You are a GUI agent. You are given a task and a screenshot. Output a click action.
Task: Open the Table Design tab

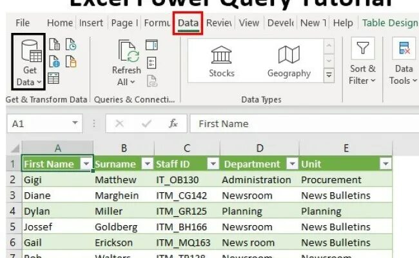[x=390, y=23]
